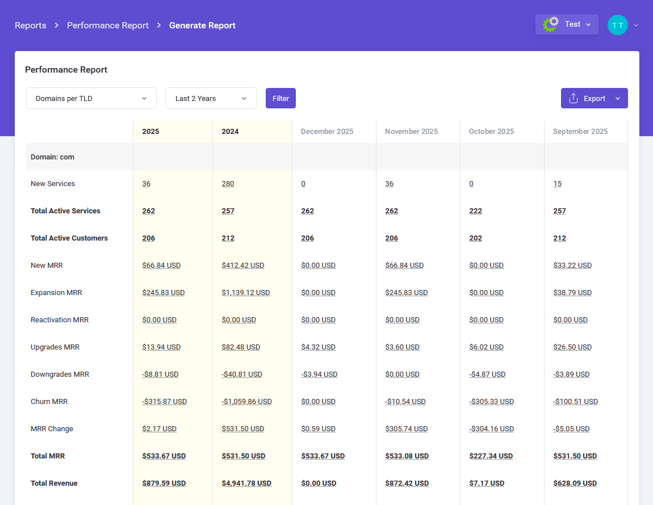Open the Domains per TLD dropdown
Screen dimensions: 653x505
click(91, 98)
